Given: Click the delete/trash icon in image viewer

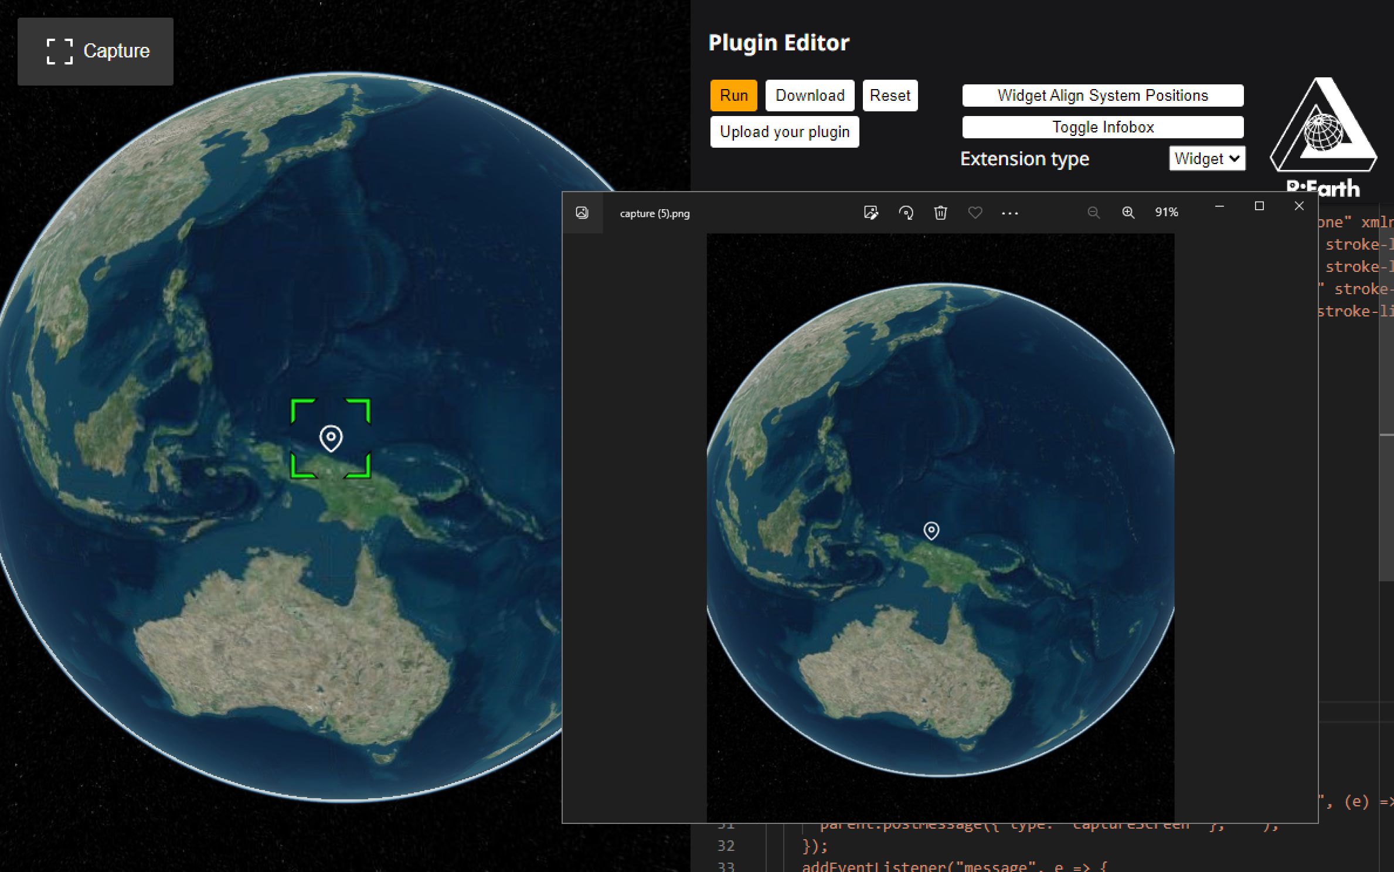Looking at the screenshot, I should point(941,212).
